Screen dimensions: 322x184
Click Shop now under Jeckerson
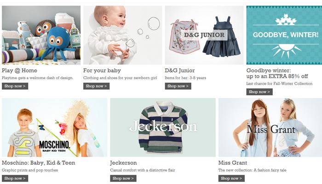[123, 178]
